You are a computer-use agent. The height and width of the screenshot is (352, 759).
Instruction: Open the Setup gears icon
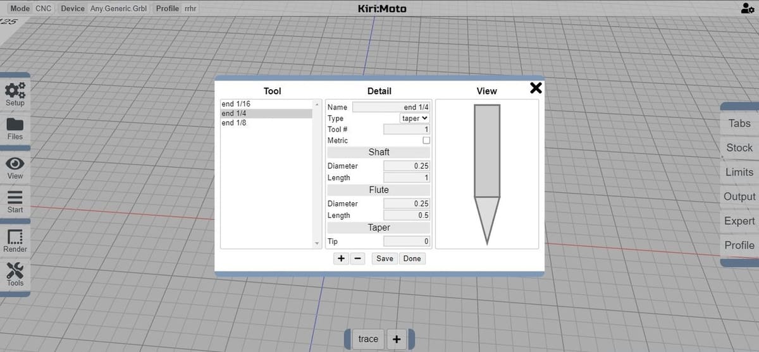(x=15, y=90)
